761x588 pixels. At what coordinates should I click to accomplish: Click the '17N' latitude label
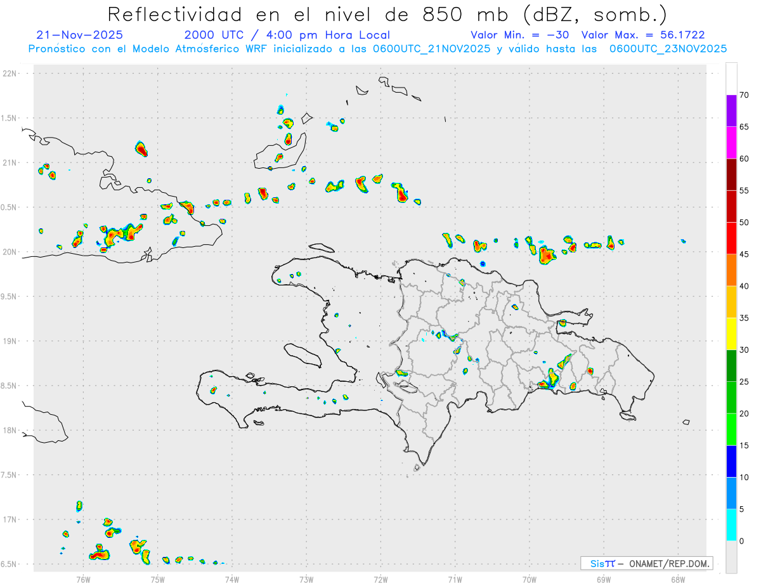tap(10, 519)
